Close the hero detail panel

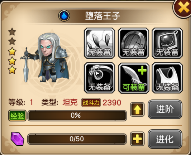[183, 8]
